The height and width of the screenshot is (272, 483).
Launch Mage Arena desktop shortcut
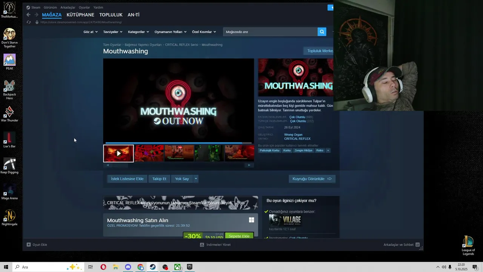coord(9,192)
